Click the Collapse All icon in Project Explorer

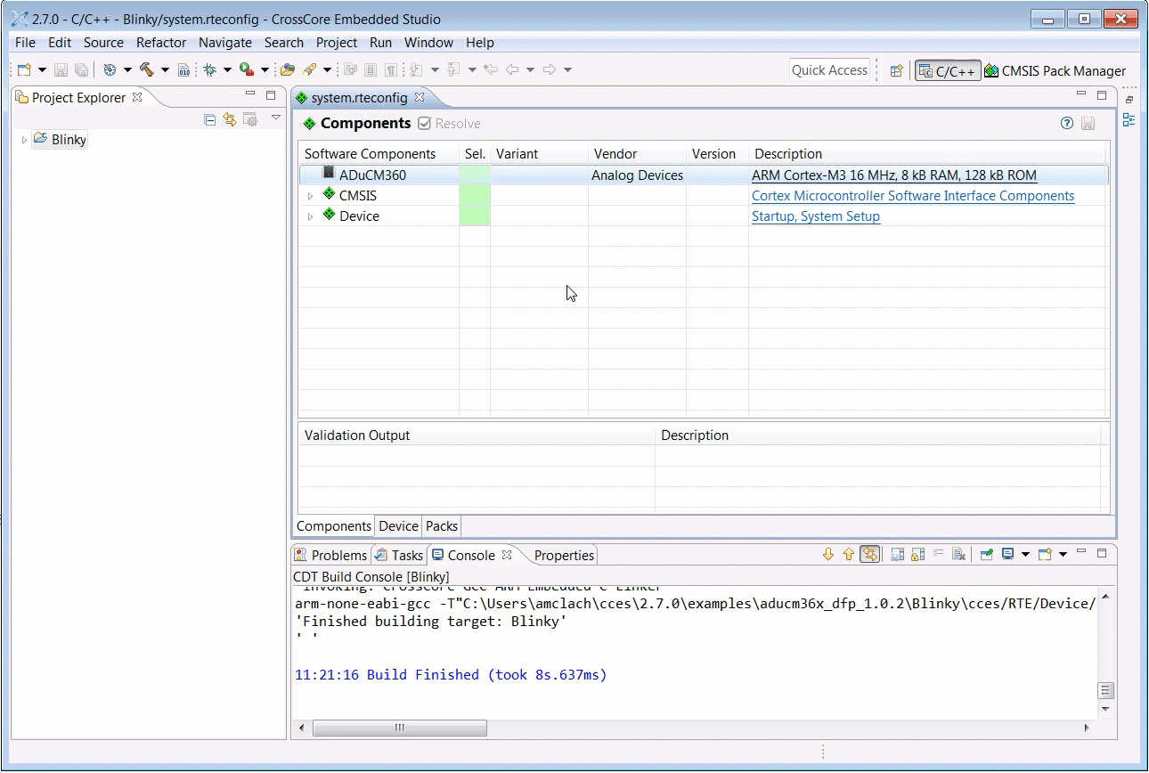tap(210, 119)
